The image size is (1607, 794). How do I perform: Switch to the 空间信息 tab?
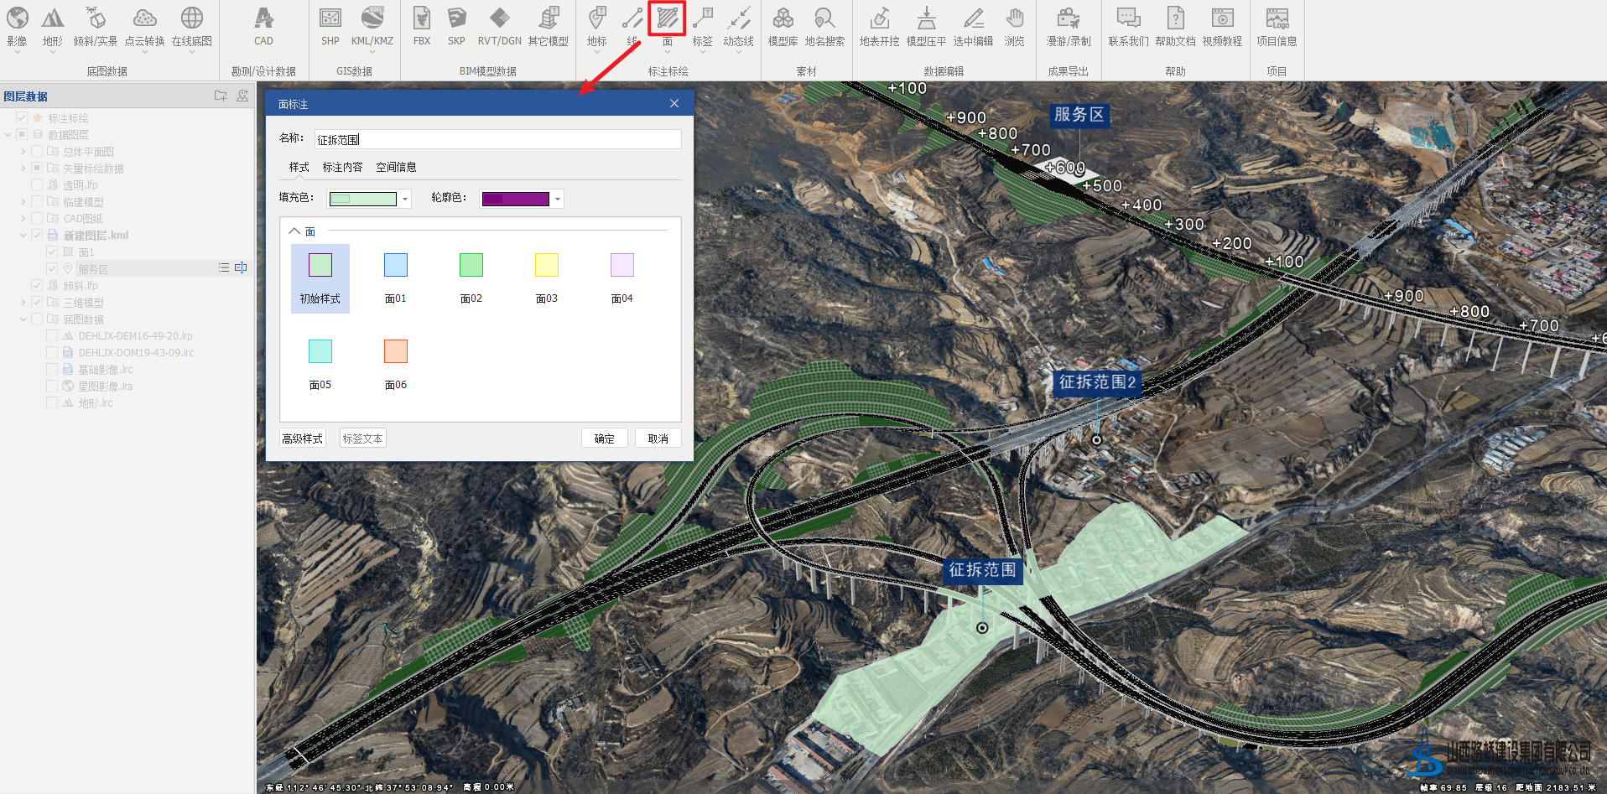click(396, 167)
